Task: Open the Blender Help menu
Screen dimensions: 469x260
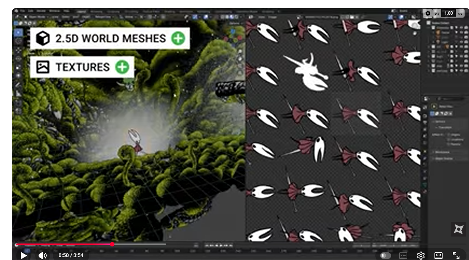Action: [66, 11]
